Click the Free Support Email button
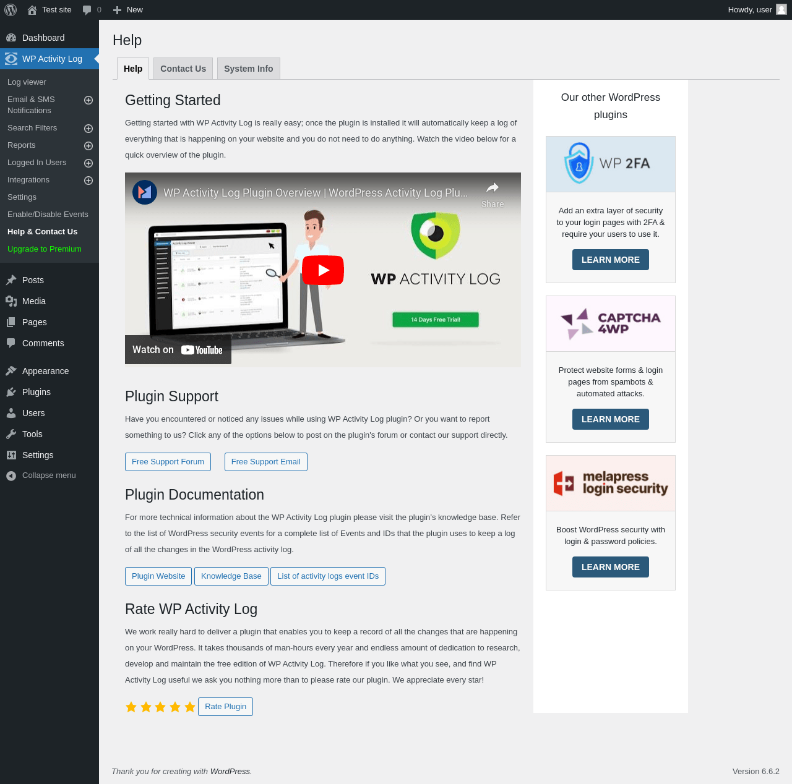Viewport: 792px width, 784px height. tap(266, 462)
